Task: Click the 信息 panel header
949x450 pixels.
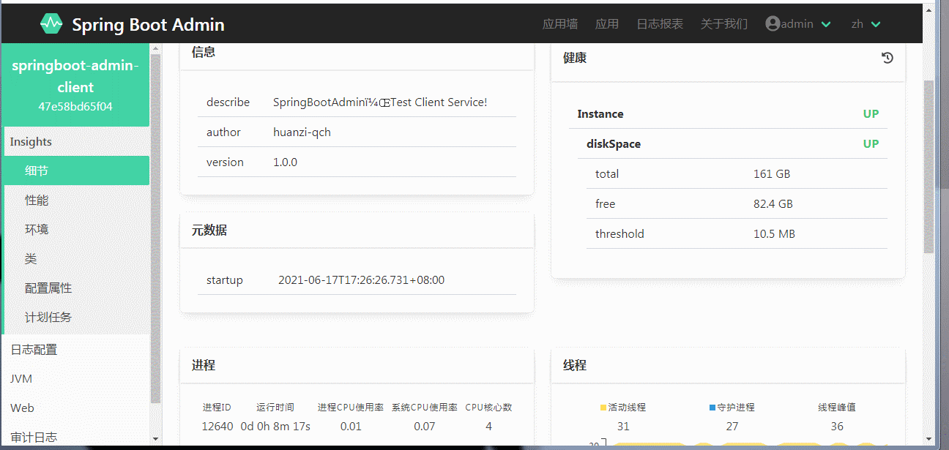Action: click(357, 55)
